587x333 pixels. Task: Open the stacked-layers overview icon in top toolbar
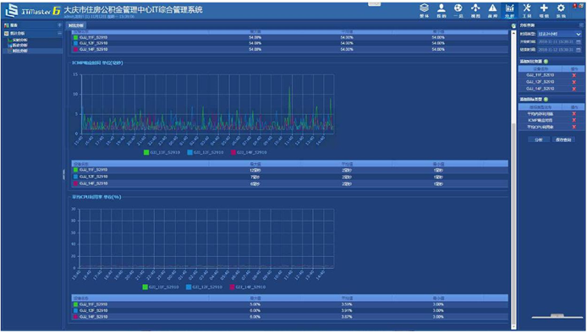click(x=424, y=10)
